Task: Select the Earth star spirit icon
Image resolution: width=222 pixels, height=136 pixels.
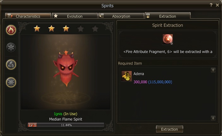Action: coord(11,82)
